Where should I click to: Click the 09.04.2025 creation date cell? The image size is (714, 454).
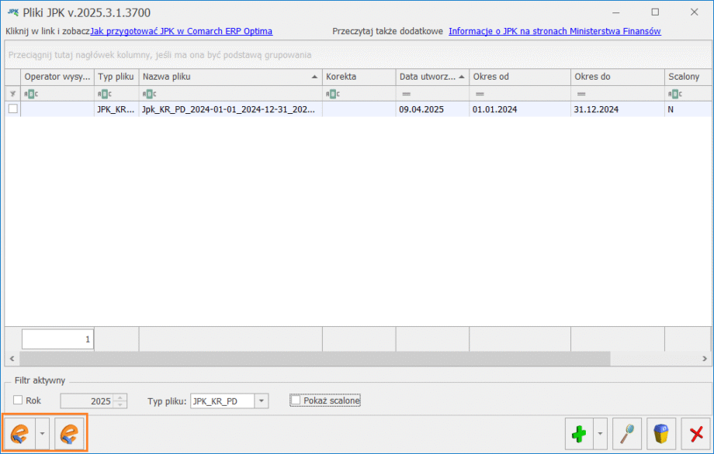(x=432, y=109)
